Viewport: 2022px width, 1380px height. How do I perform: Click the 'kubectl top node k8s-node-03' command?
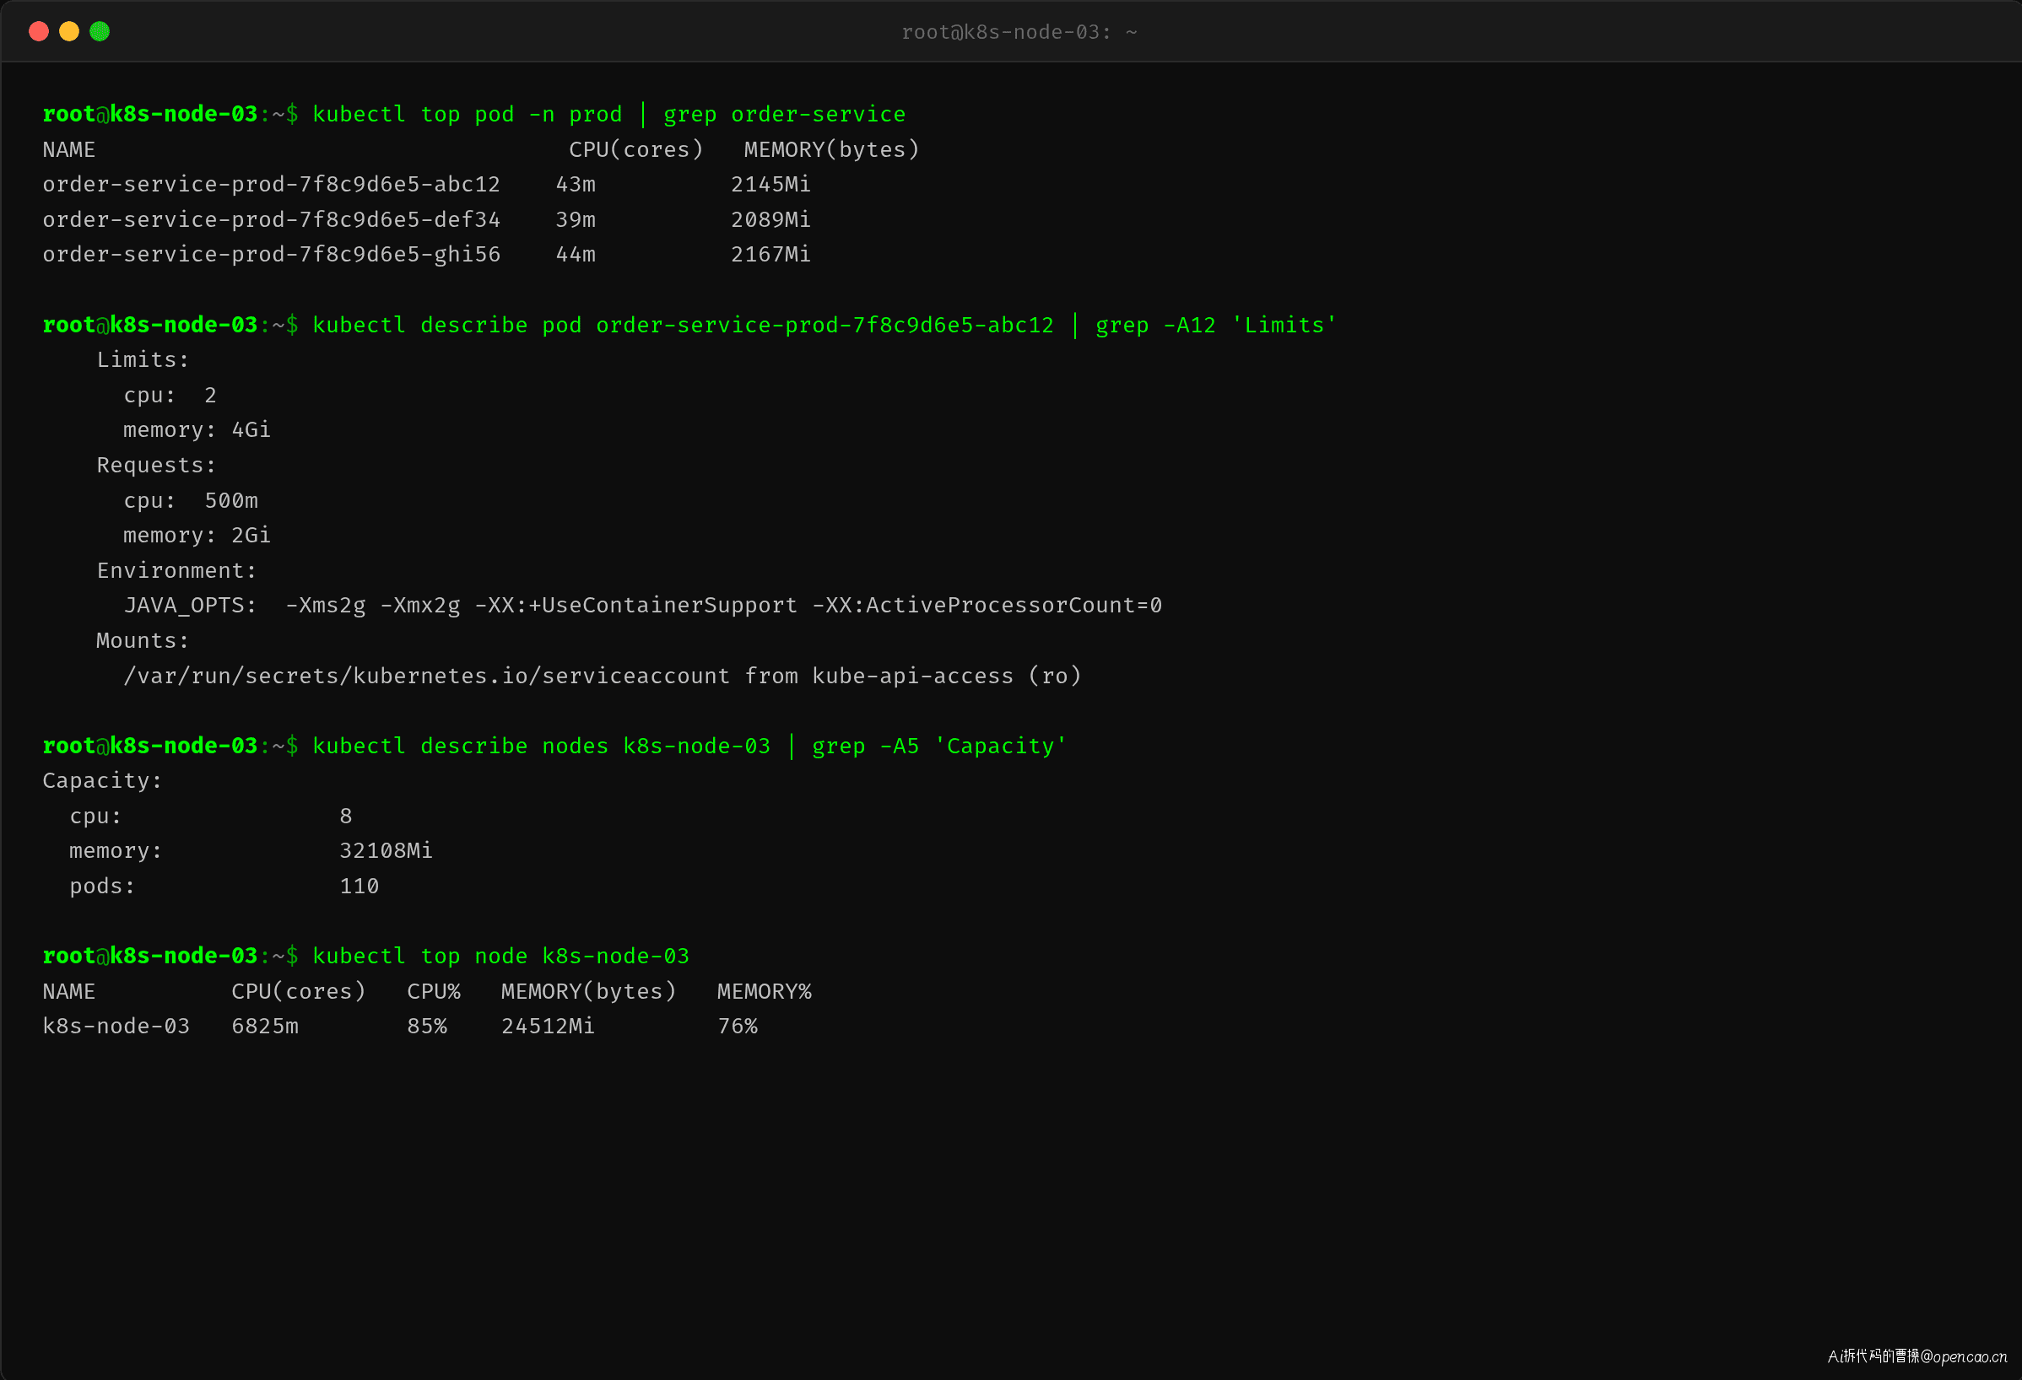click(x=501, y=957)
